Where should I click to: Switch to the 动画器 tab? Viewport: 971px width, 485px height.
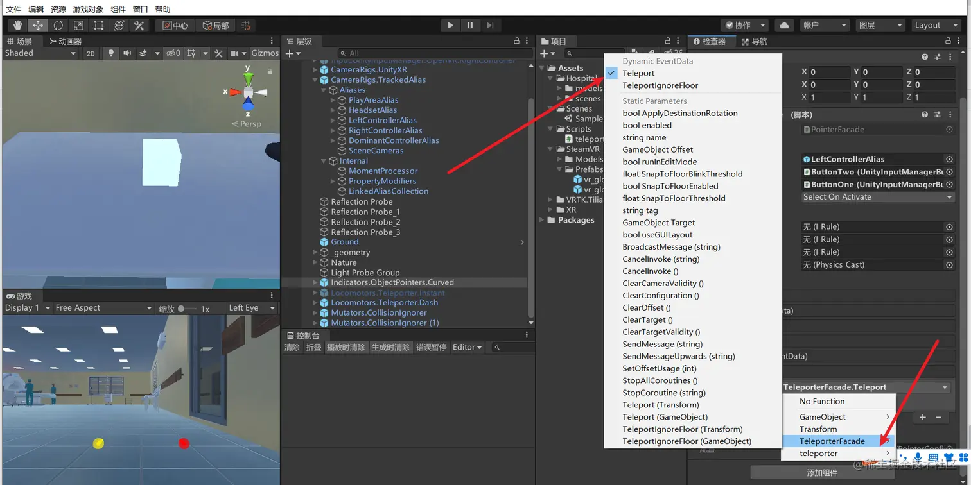pos(65,41)
